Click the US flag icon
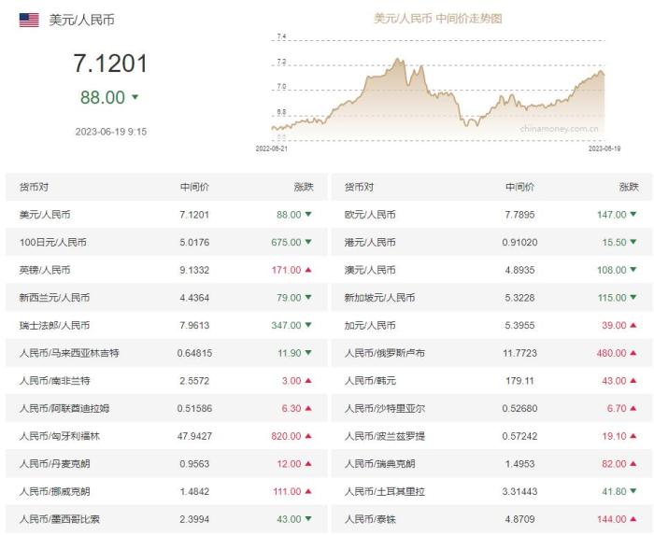654x535 pixels. coord(29,20)
